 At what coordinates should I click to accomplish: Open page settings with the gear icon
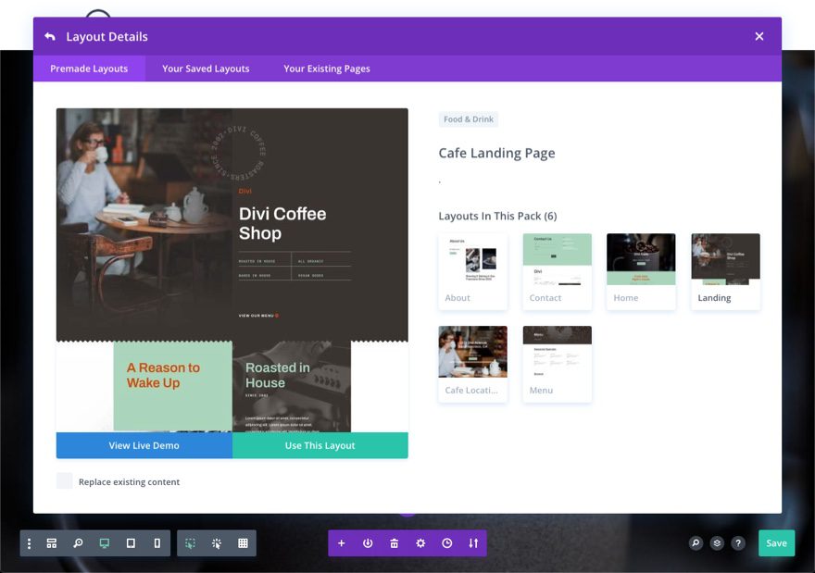pos(420,543)
